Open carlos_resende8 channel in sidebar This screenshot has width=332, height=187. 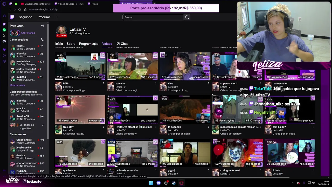[x=27, y=71]
